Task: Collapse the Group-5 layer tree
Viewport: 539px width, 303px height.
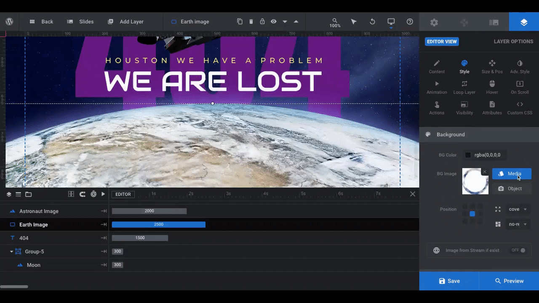Action: click(12, 252)
